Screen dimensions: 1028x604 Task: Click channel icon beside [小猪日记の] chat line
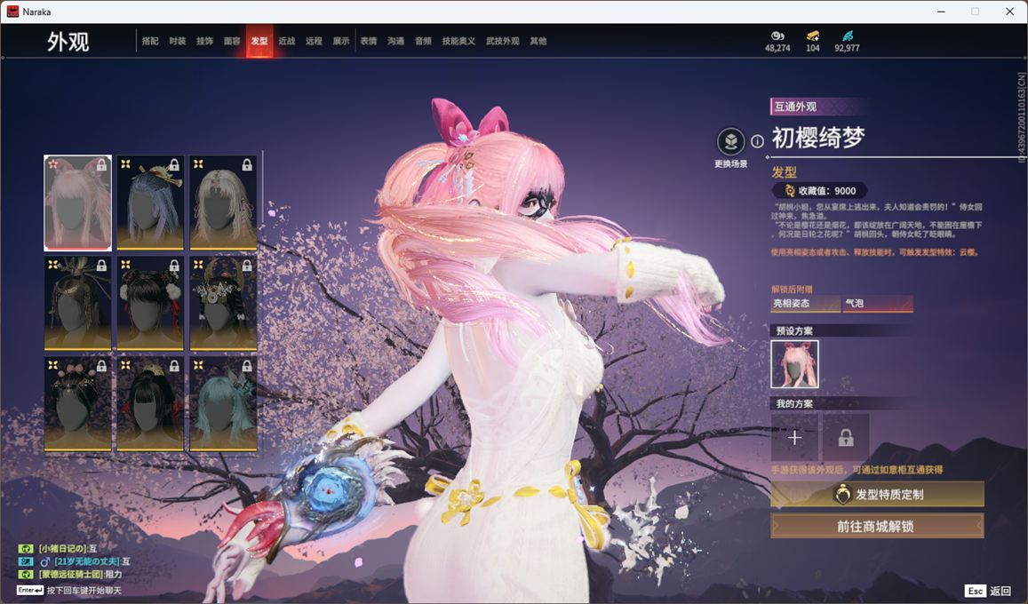click(26, 549)
